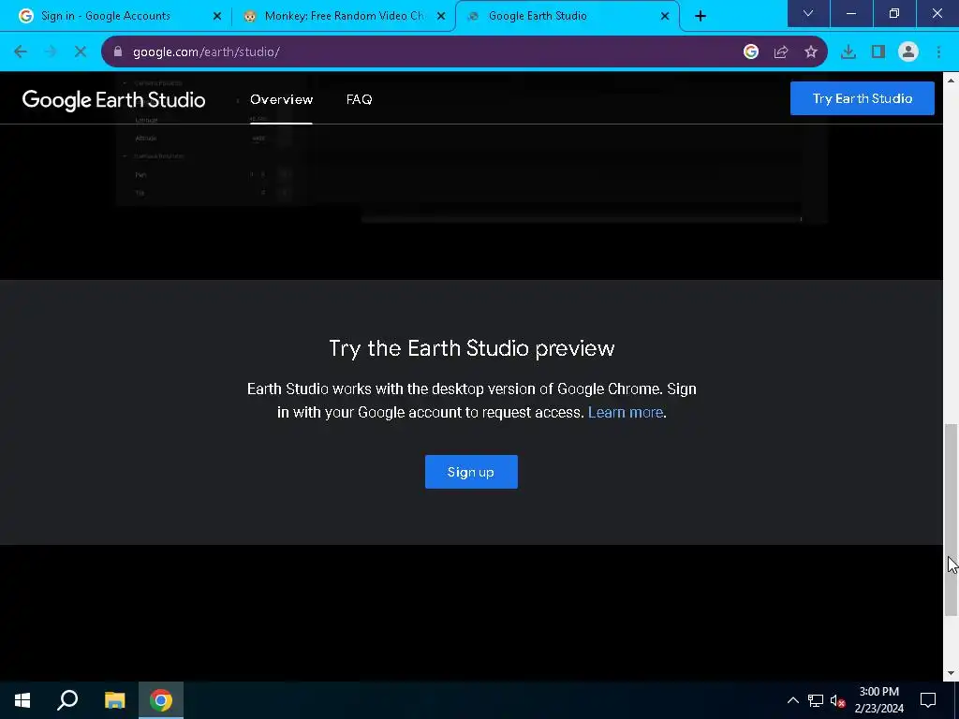This screenshot has height=719, width=959.
Task: Open Chrome profile avatar
Action: (908, 52)
